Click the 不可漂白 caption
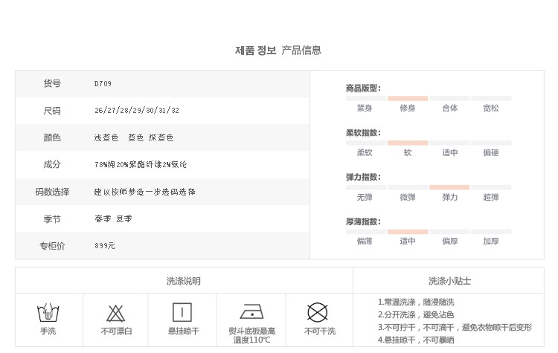558x353 pixels. pos(116,331)
